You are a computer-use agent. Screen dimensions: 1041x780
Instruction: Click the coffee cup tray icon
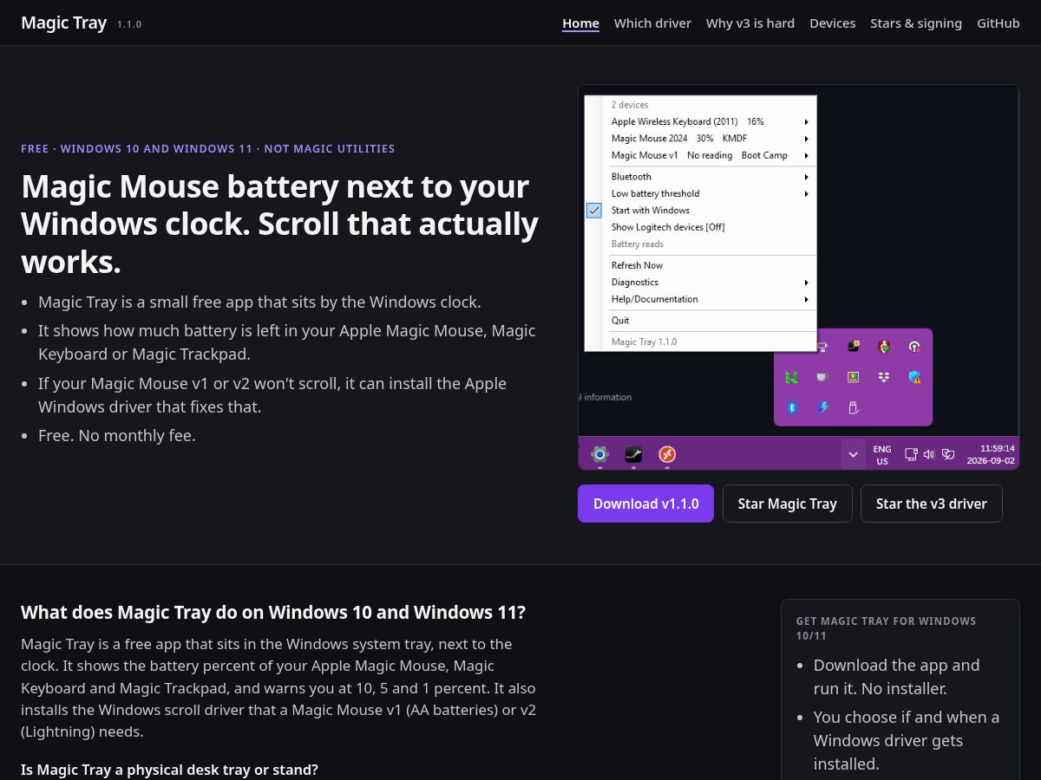[822, 377]
